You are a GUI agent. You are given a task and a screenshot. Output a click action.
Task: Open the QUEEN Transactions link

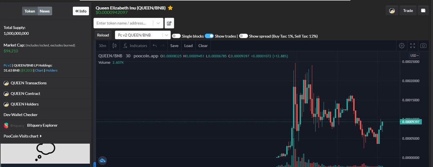[x=29, y=83]
